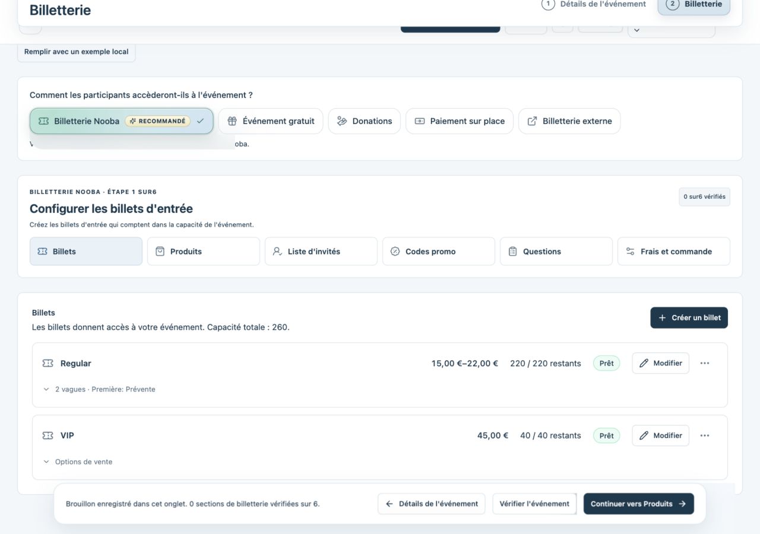Click the 40 / 40 restants count

550,436
